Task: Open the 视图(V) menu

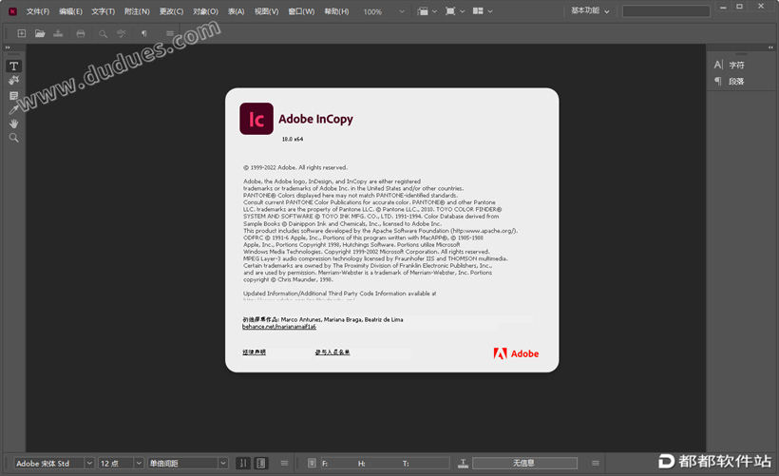Action: [x=266, y=11]
